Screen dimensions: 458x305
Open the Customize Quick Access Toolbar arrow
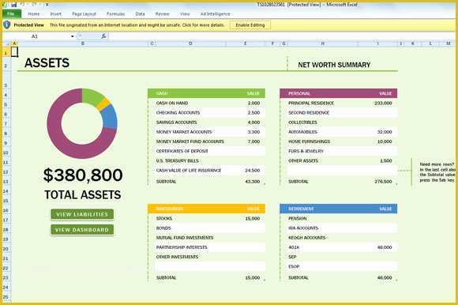click(47, 5)
